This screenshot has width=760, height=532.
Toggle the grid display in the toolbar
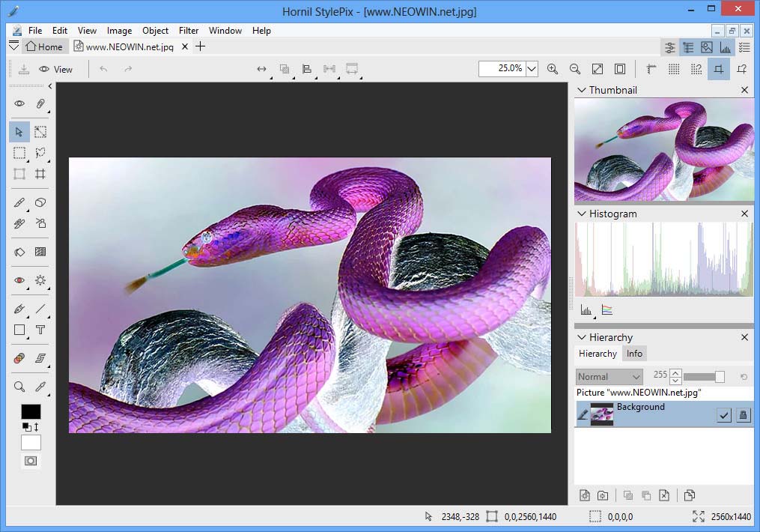[674, 69]
